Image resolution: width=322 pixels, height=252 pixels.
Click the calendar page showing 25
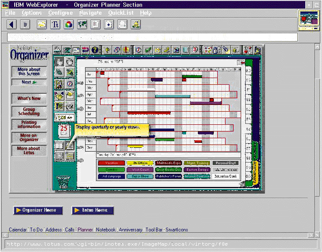tap(64, 131)
